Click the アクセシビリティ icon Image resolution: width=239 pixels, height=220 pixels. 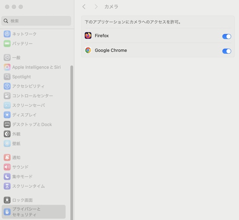coord(7,86)
